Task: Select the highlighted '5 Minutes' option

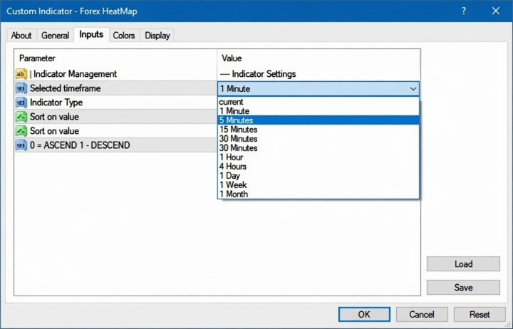Action: [x=318, y=120]
